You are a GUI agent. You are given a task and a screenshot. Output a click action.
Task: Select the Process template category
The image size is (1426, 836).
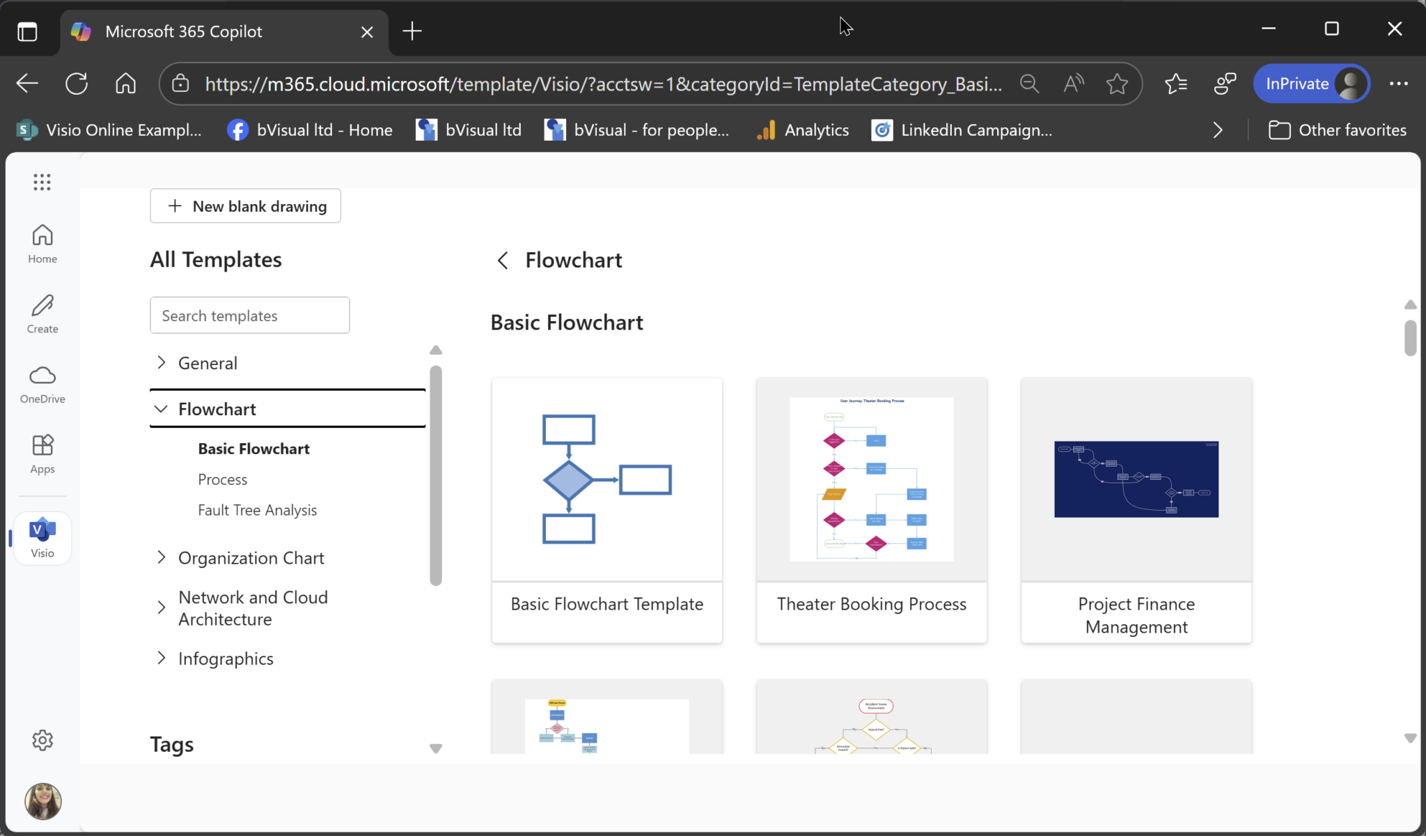221,479
